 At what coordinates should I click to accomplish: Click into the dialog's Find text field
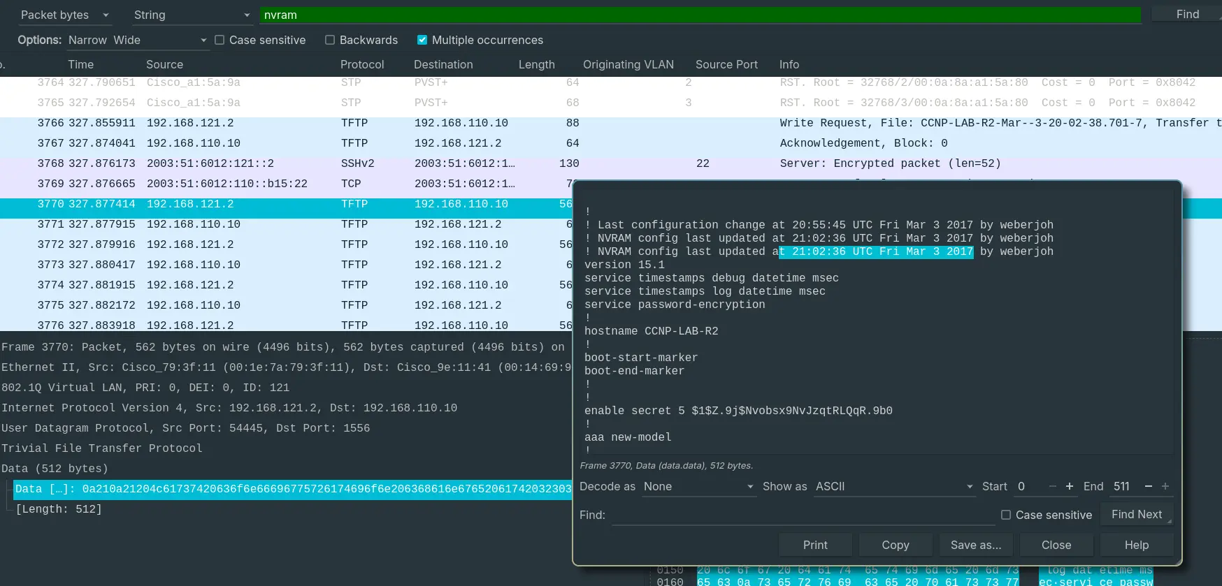coord(803,515)
